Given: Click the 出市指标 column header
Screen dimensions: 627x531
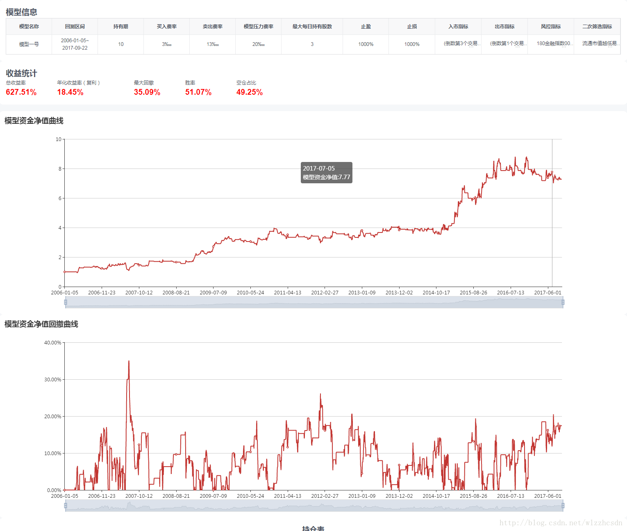Looking at the screenshot, I should pyautogui.click(x=504, y=27).
